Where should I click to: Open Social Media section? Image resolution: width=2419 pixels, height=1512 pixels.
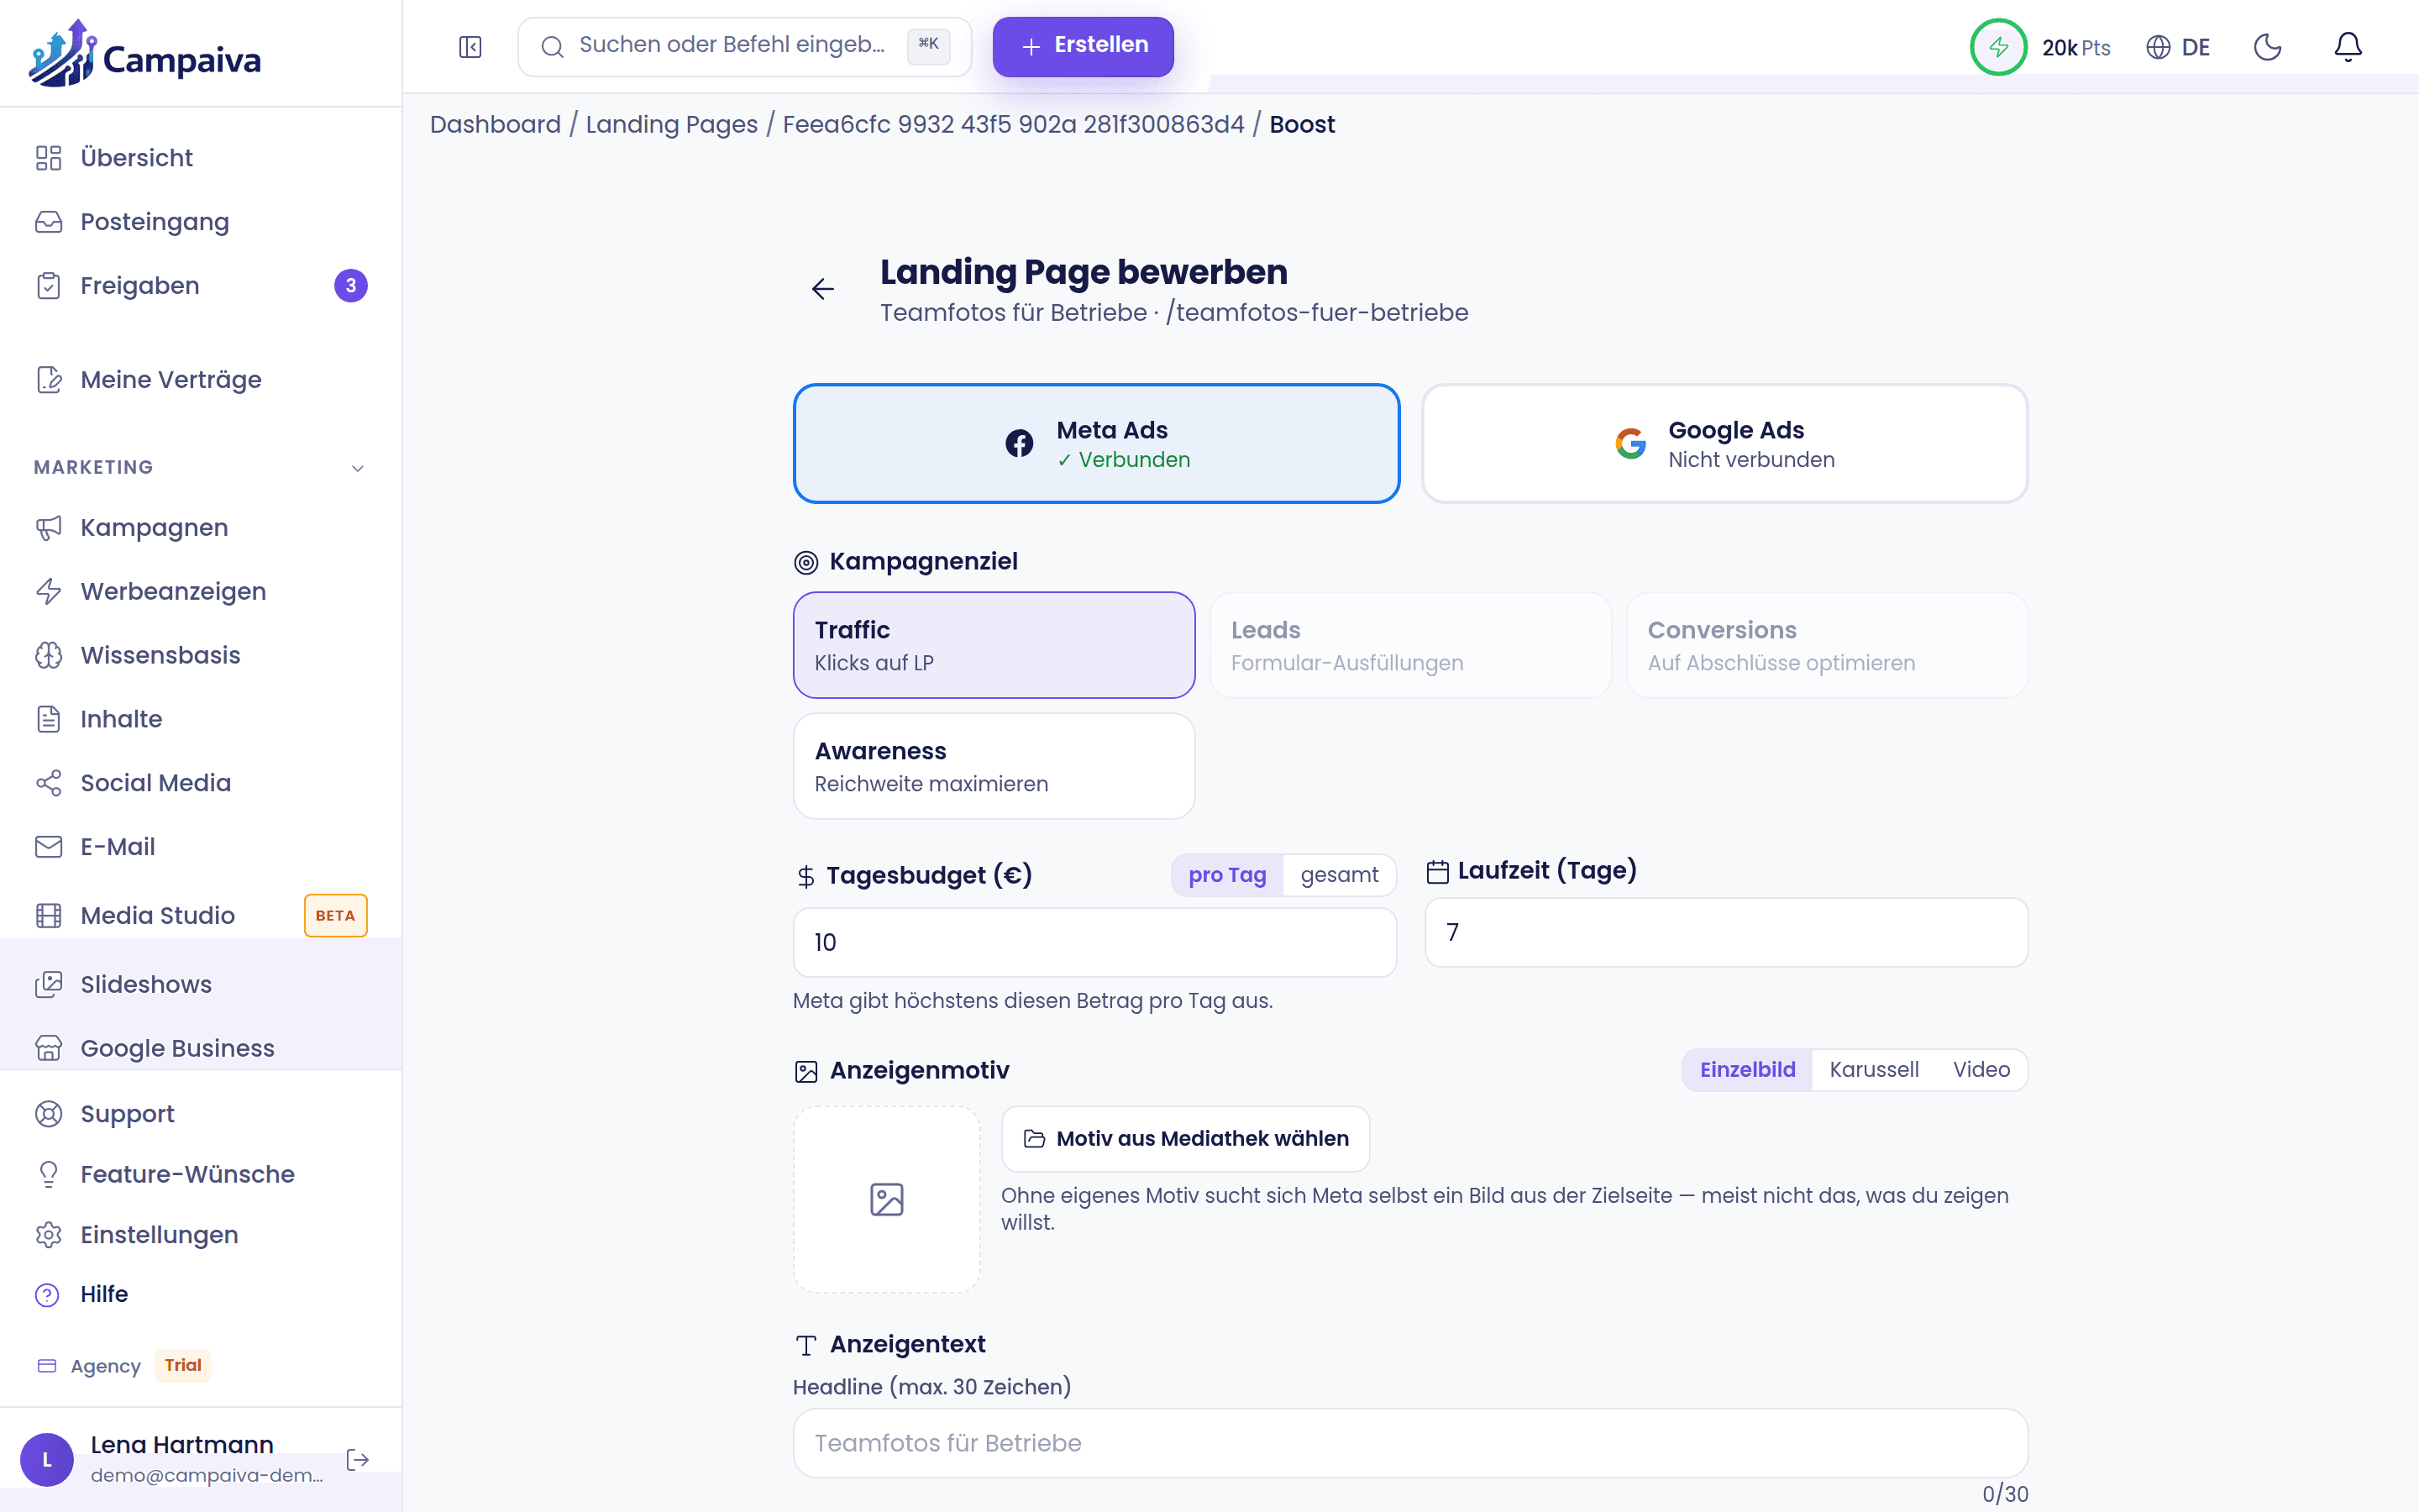[201, 783]
